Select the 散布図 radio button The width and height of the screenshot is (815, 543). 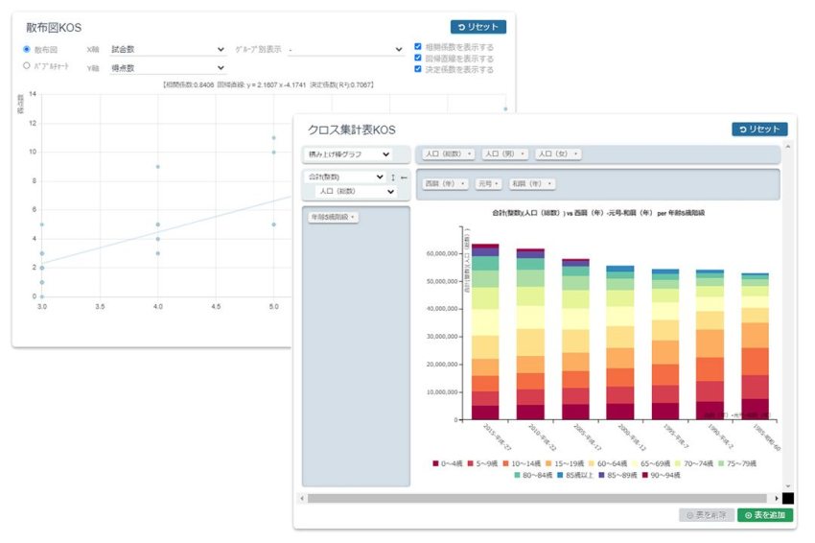click(27, 49)
